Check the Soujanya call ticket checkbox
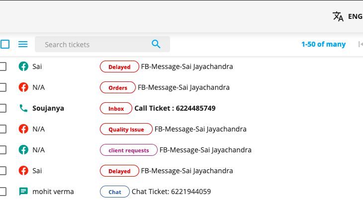Image resolution: width=363 pixels, height=200 pixels. coord(3,108)
